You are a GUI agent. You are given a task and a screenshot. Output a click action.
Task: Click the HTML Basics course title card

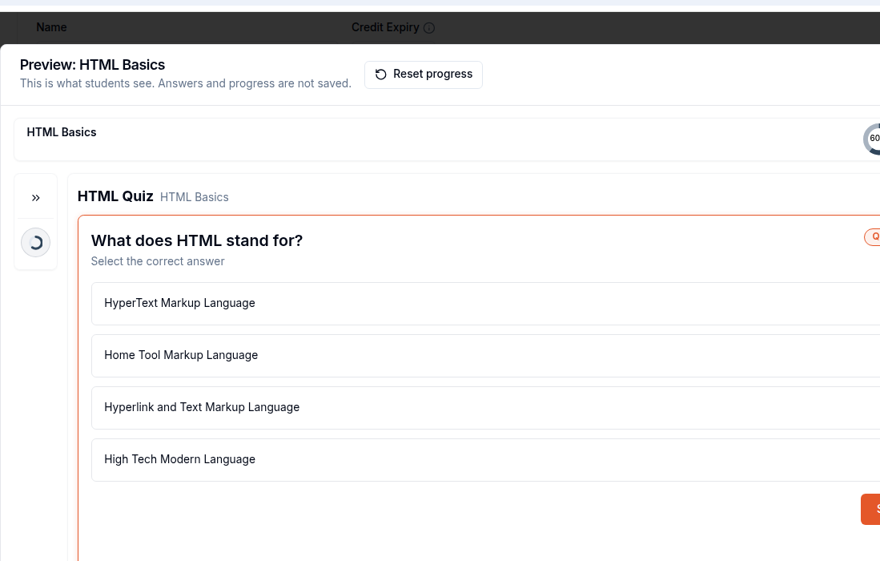pyautogui.click(x=448, y=139)
